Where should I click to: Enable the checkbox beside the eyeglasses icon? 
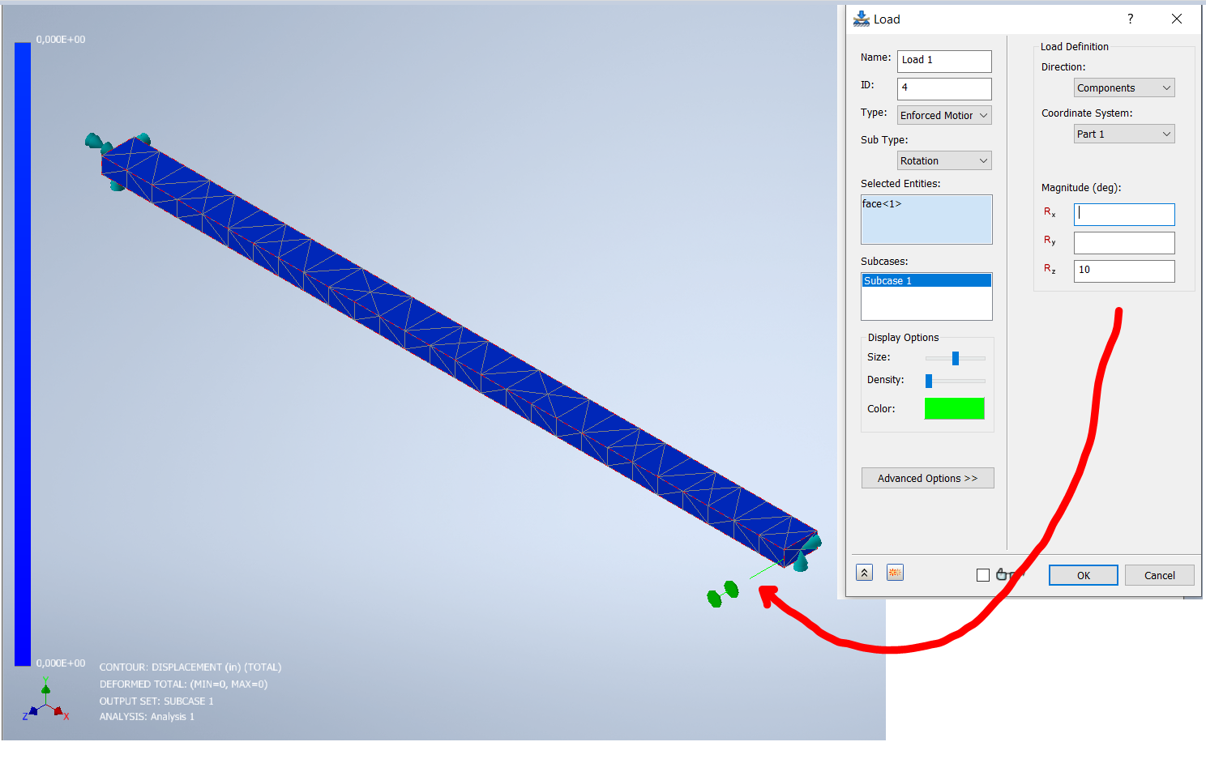pos(982,574)
